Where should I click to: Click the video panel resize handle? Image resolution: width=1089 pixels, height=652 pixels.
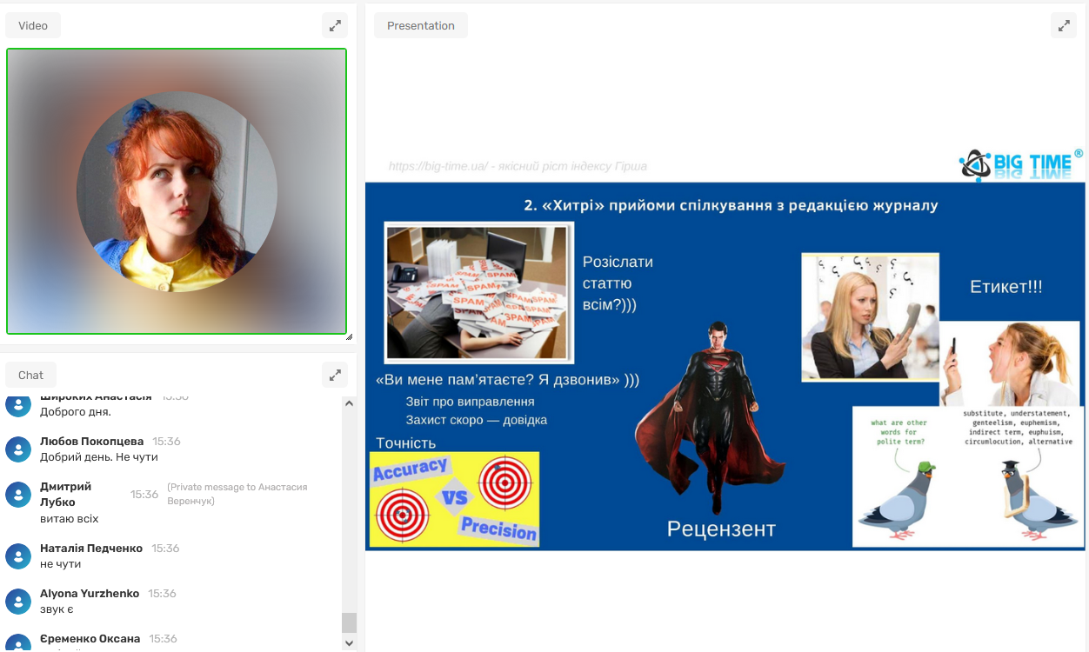click(349, 336)
